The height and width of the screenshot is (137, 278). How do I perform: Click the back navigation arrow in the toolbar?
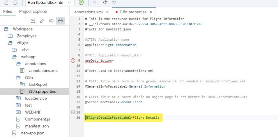pyautogui.click(x=105, y=2)
